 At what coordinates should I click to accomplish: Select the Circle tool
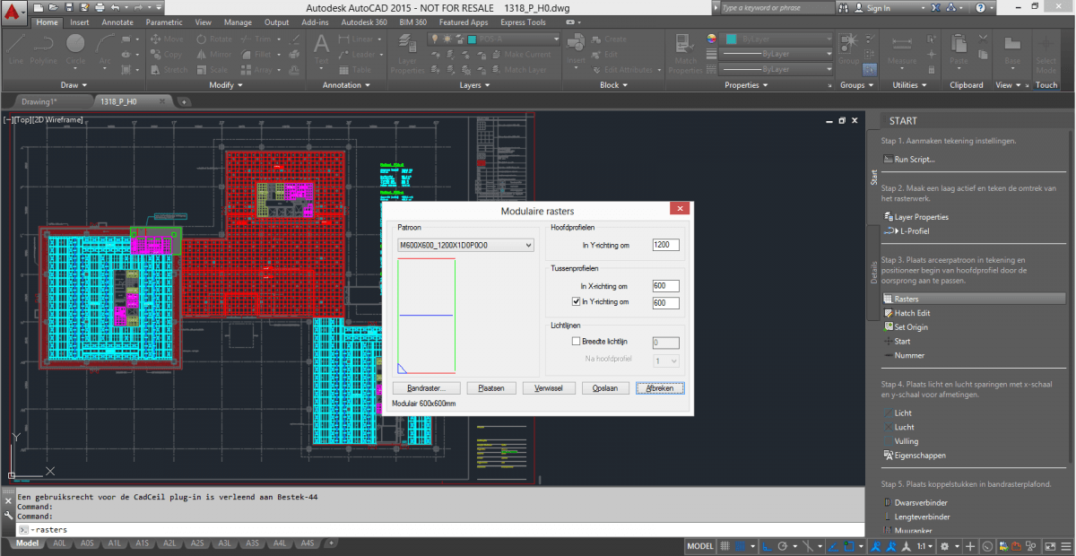[x=75, y=49]
